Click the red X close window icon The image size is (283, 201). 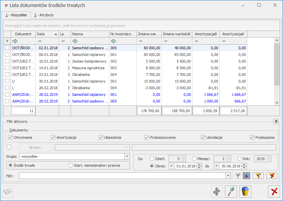pyautogui.click(x=274, y=191)
